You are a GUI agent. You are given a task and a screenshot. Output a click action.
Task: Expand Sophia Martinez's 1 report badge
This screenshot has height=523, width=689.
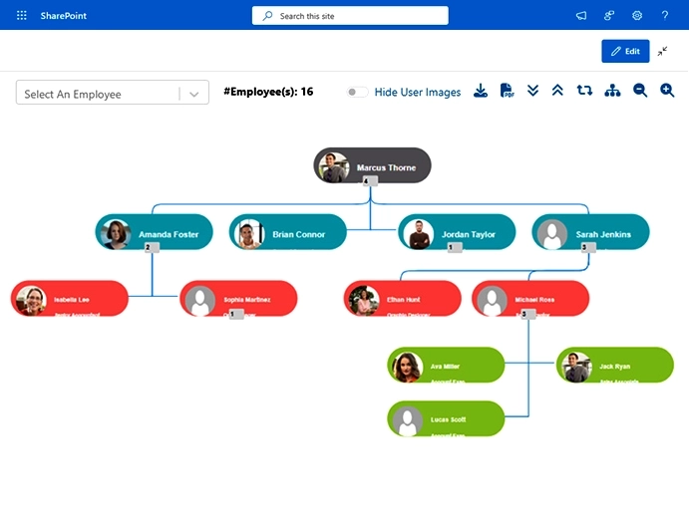[236, 314]
